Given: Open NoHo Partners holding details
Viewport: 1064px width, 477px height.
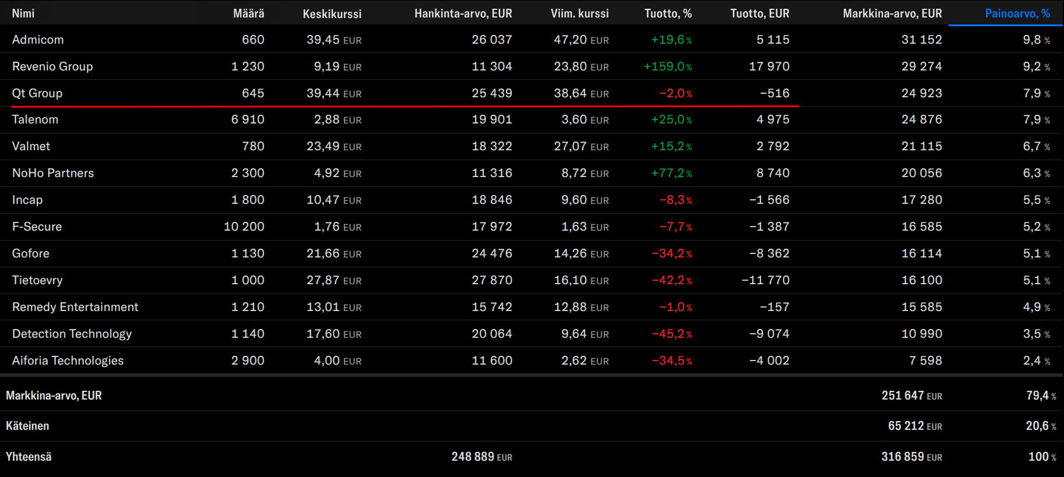Looking at the screenshot, I should click(x=53, y=173).
